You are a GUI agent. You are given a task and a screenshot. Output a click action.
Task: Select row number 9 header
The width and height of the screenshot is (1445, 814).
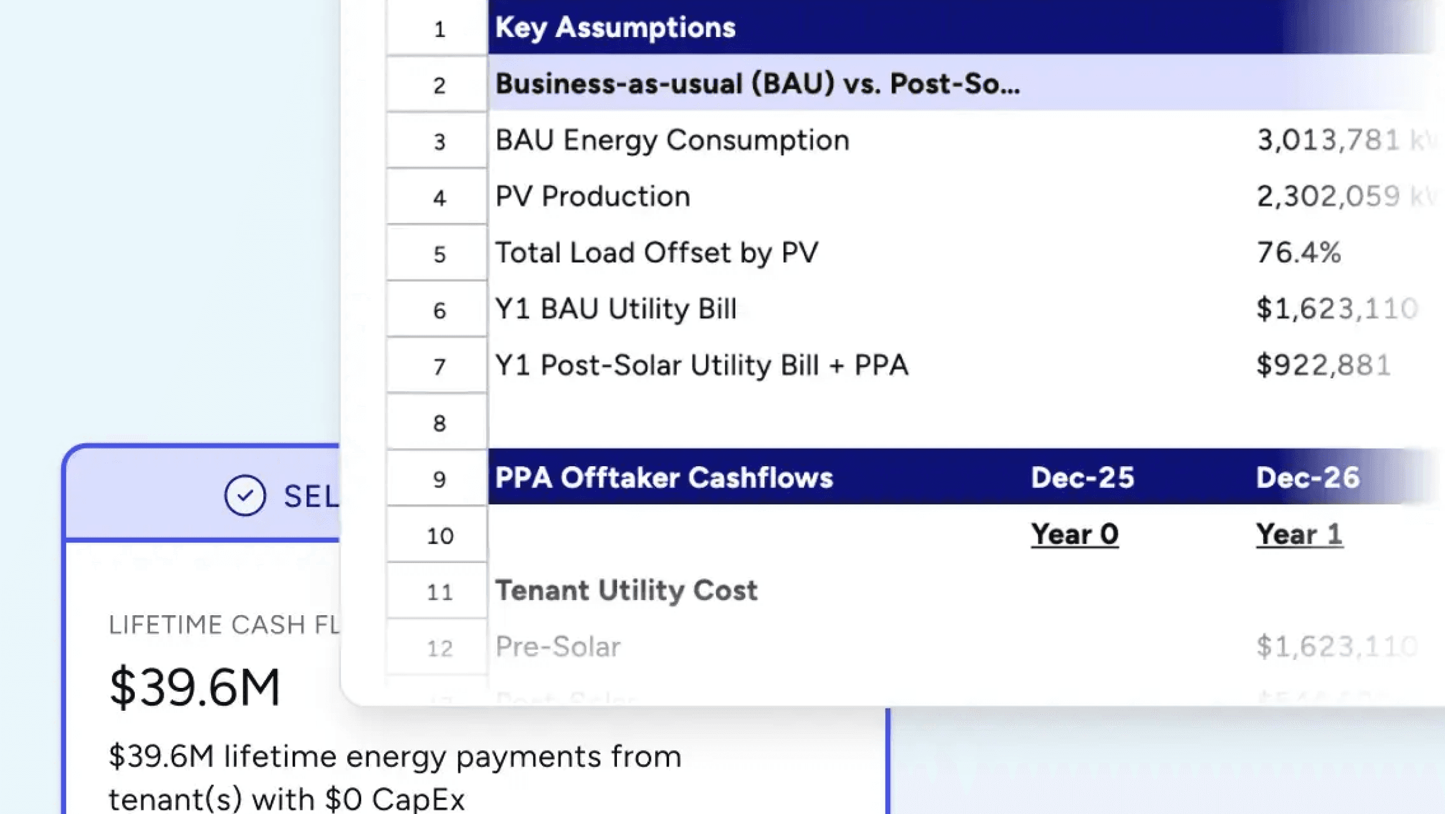[439, 479]
